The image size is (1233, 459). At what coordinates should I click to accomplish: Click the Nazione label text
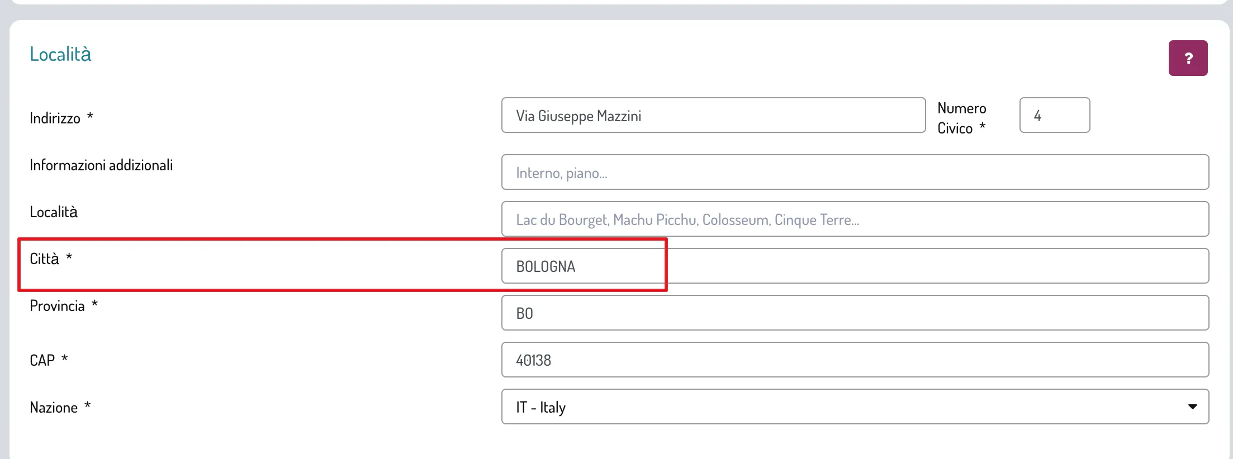coord(54,408)
